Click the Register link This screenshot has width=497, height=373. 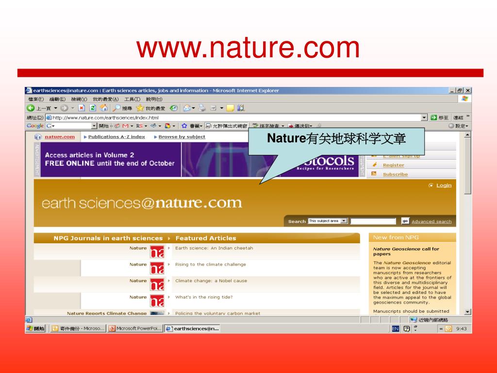point(393,165)
